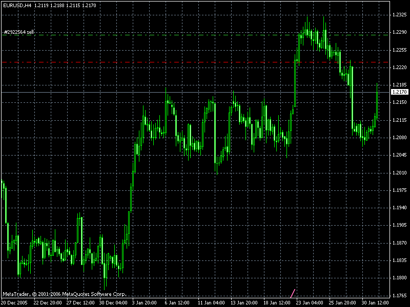Screen dimensions: 410x307
Task: Click the 20 Dec 2005 date label
Action: 15,303
